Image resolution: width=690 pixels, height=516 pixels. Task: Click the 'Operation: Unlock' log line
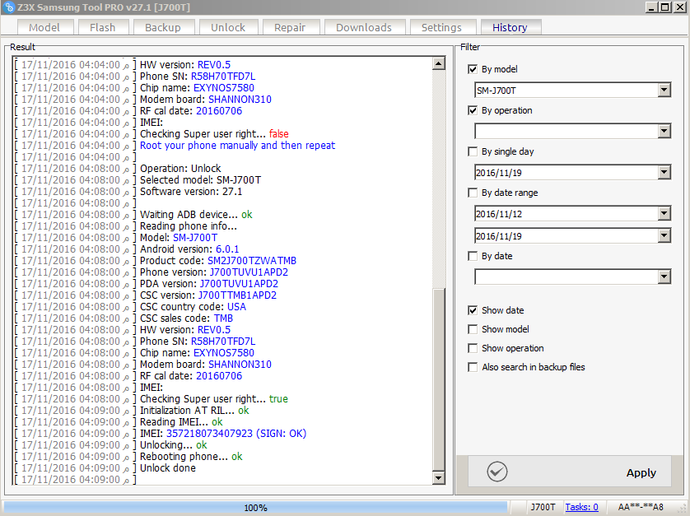pos(180,169)
